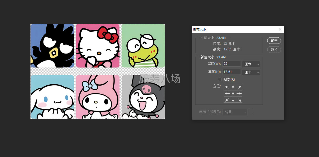Screen dimensions: 319x157
Task: Open width unit 厘米 dropdown
Action: coord(251,64)
